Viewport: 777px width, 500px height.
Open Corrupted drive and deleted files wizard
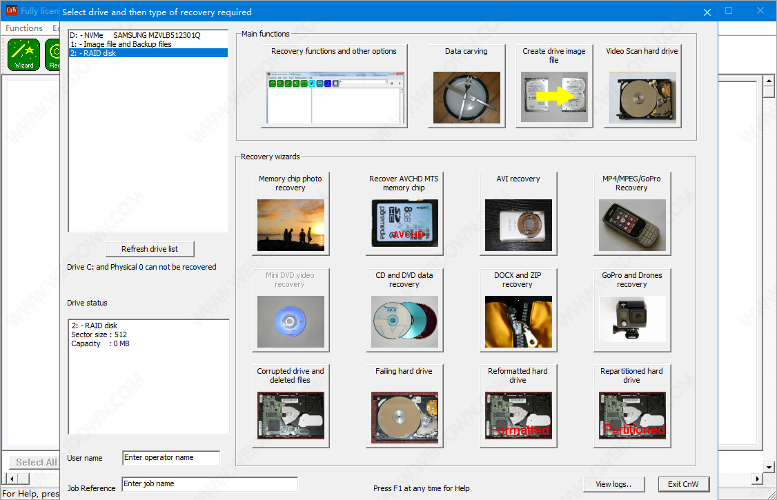pyautogui.click(x=291, y=406)
